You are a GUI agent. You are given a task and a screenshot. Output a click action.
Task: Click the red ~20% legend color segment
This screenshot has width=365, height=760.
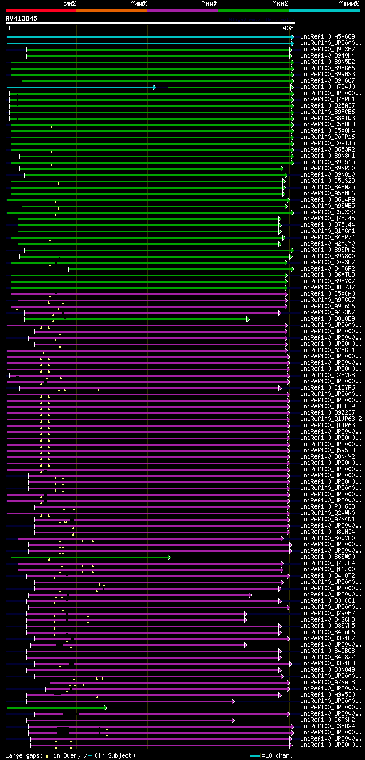click(41, 10)
